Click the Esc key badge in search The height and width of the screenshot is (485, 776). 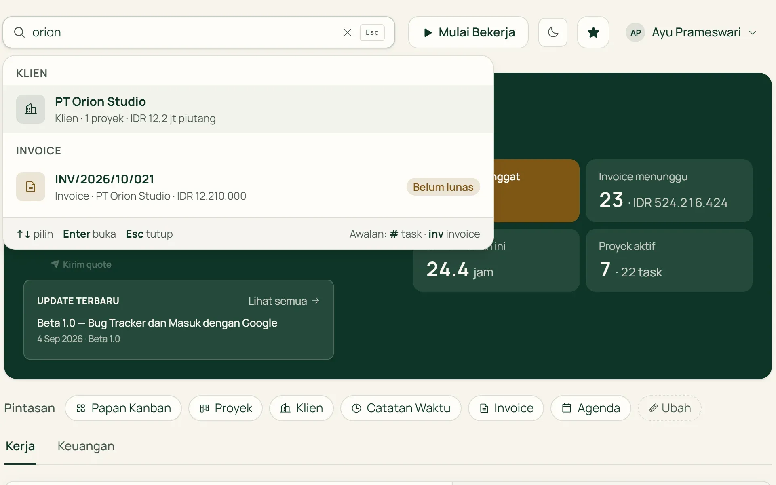(x=372, y=32)
